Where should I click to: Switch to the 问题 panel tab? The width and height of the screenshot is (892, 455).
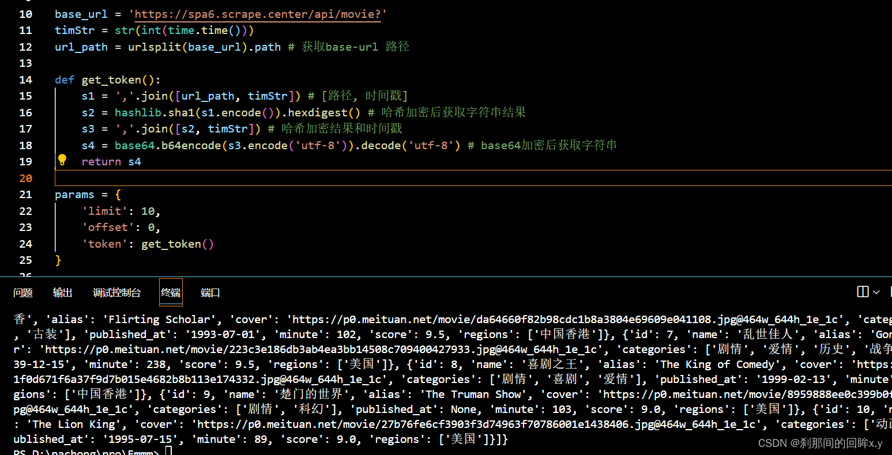[23, 293]
